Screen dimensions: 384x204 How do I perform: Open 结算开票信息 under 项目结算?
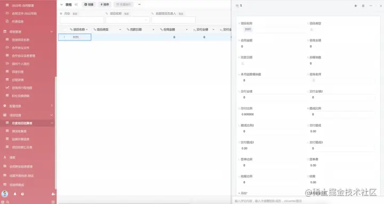(21, 139)
